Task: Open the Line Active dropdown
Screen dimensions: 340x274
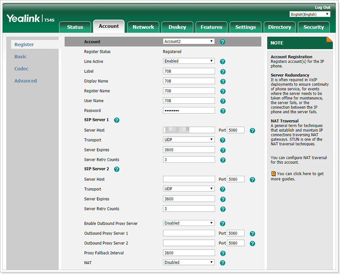Action: [x=189, y=61]
